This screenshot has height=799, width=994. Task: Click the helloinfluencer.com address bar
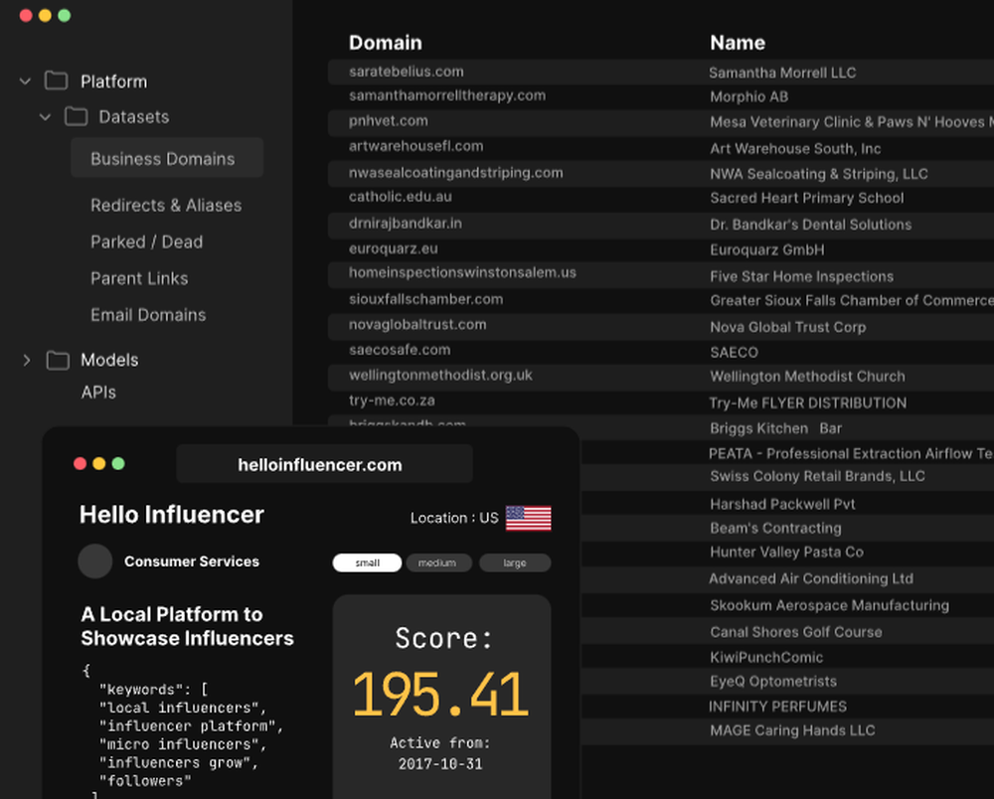[325, 464]
